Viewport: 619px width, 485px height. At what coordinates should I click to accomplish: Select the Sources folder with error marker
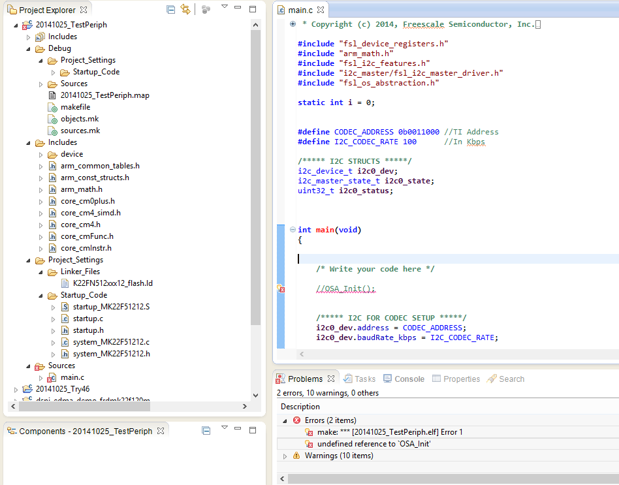[61, 366]
